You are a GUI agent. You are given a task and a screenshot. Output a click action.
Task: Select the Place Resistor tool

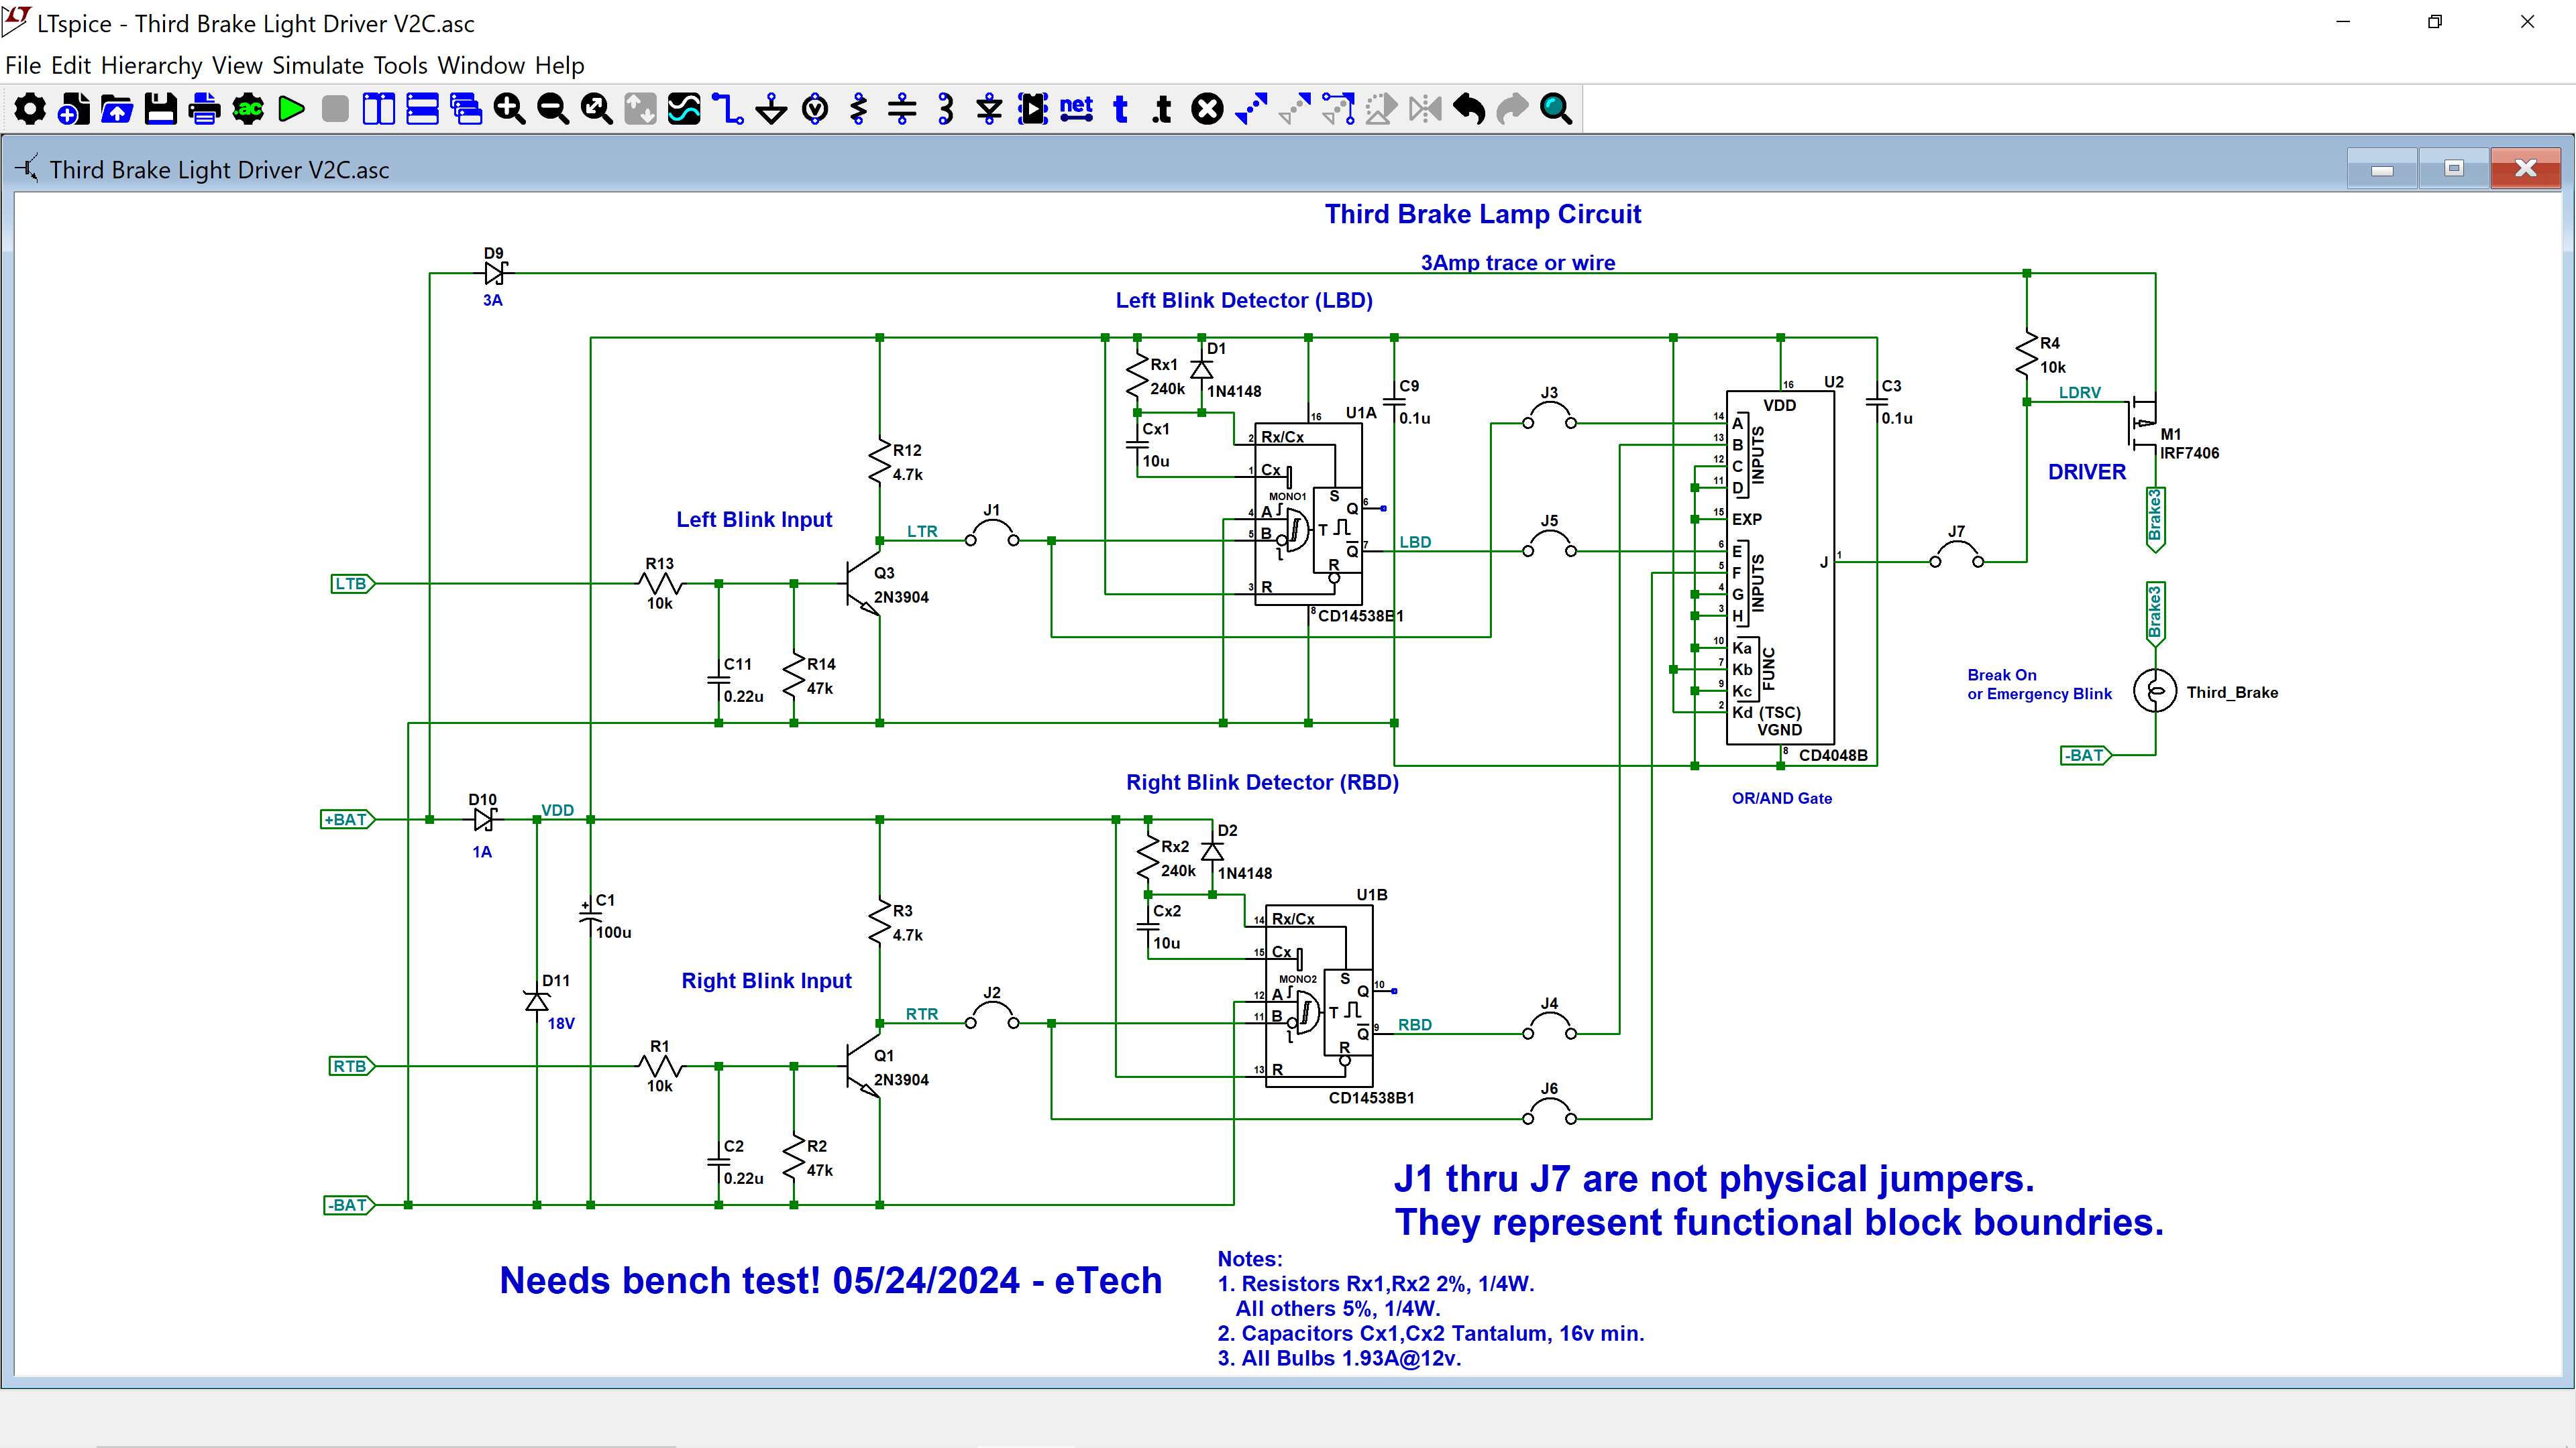coord(858,109)
